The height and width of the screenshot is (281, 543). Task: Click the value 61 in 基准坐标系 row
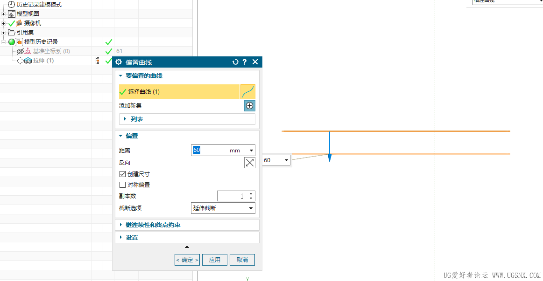(119, 51)
